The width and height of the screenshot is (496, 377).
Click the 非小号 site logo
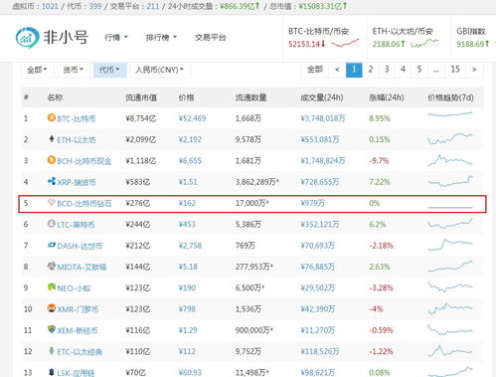point(52,37)
